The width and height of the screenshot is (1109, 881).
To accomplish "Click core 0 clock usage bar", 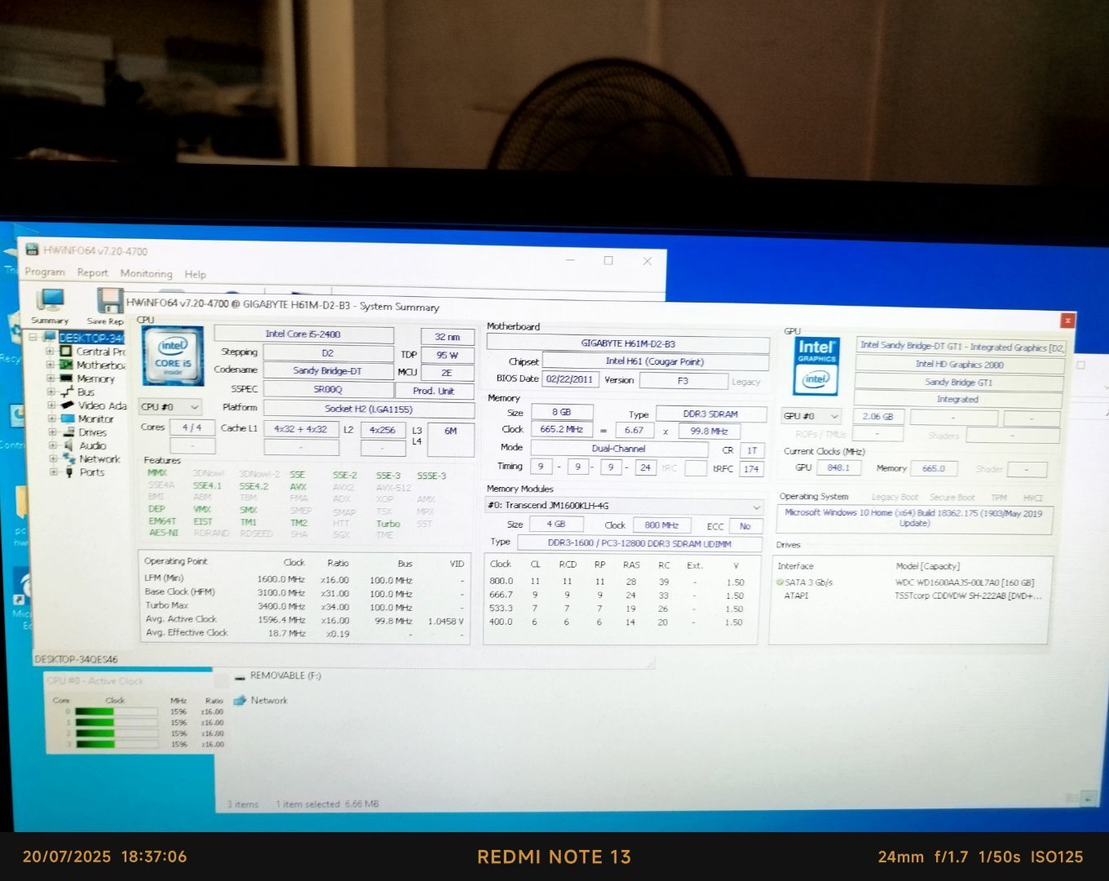I will click(x=117, y=711).
